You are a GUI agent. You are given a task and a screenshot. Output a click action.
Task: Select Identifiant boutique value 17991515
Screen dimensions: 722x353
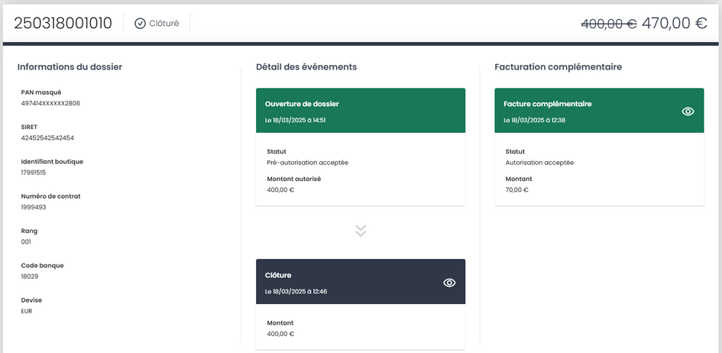click(34, 173)
